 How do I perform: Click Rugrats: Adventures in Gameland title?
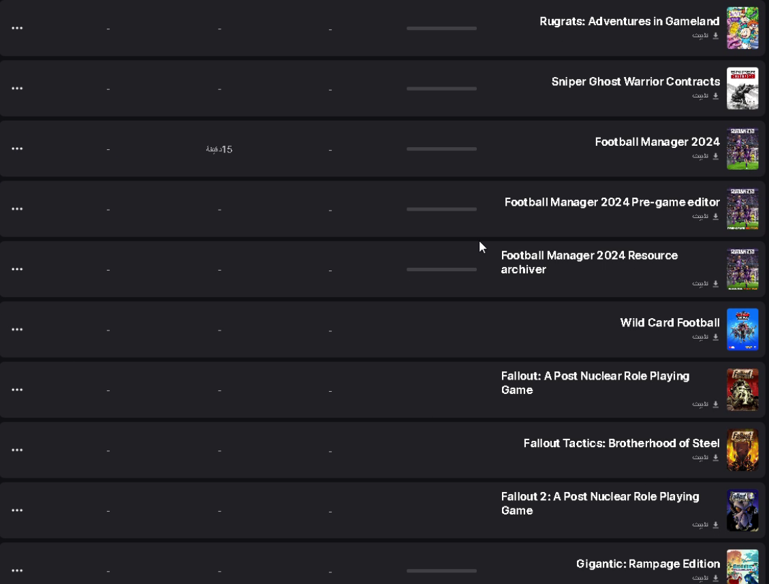click(629, 21)
